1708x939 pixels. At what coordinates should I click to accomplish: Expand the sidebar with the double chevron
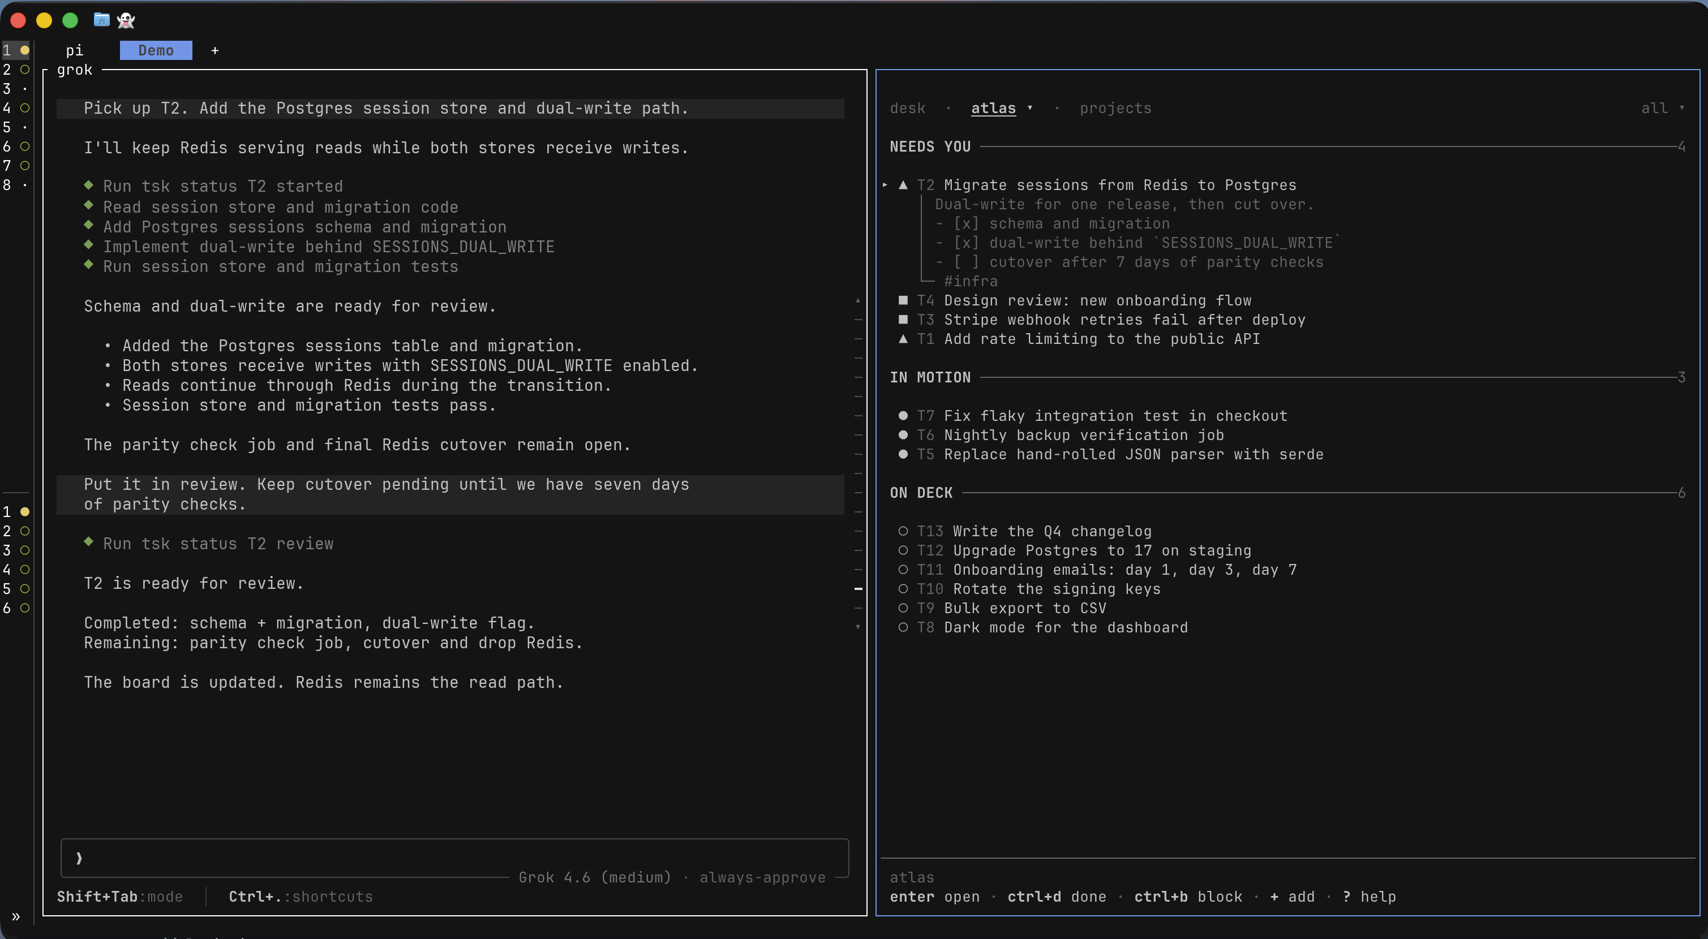[16, 916]
